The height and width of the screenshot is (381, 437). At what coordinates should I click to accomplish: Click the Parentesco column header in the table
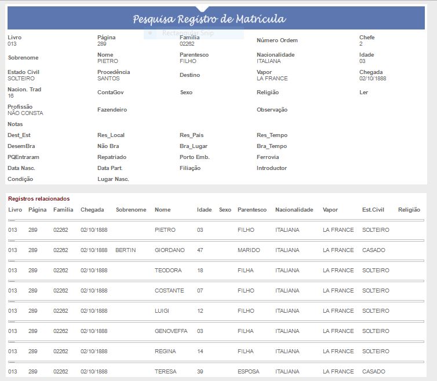(x=252, y=210)
